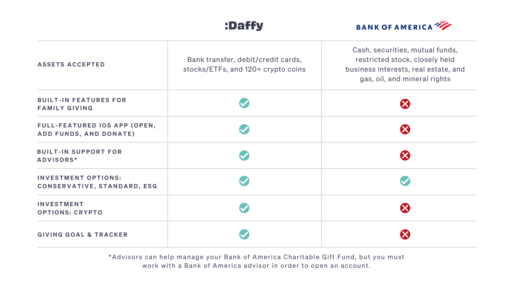Viewport: 514px width, 289px height.
Task: Click Bank of America's red X for family giving
Action: (x=405, y=104)
